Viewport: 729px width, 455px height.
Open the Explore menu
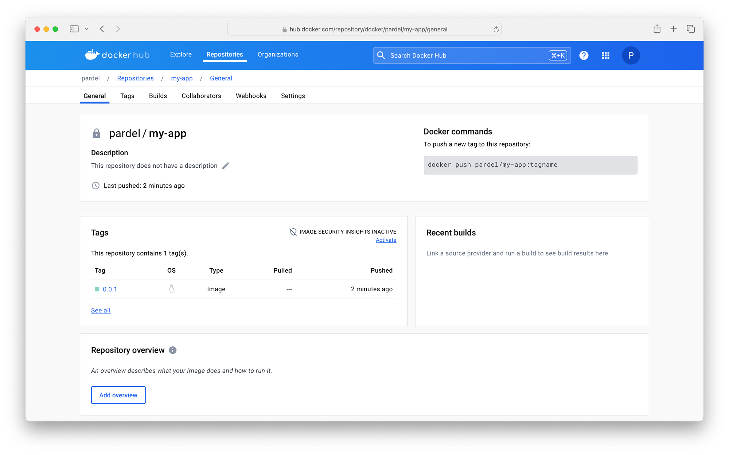pos(181,55)
